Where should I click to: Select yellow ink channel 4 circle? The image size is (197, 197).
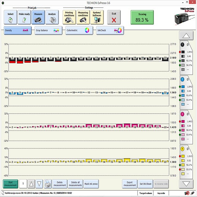pos(182,149)
